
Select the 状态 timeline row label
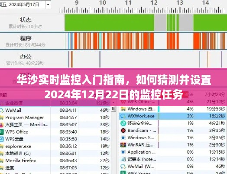(26, 20)
